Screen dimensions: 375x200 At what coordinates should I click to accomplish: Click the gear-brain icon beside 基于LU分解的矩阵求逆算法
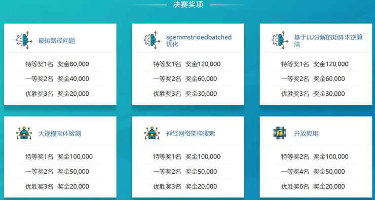[x=280, y=40]
